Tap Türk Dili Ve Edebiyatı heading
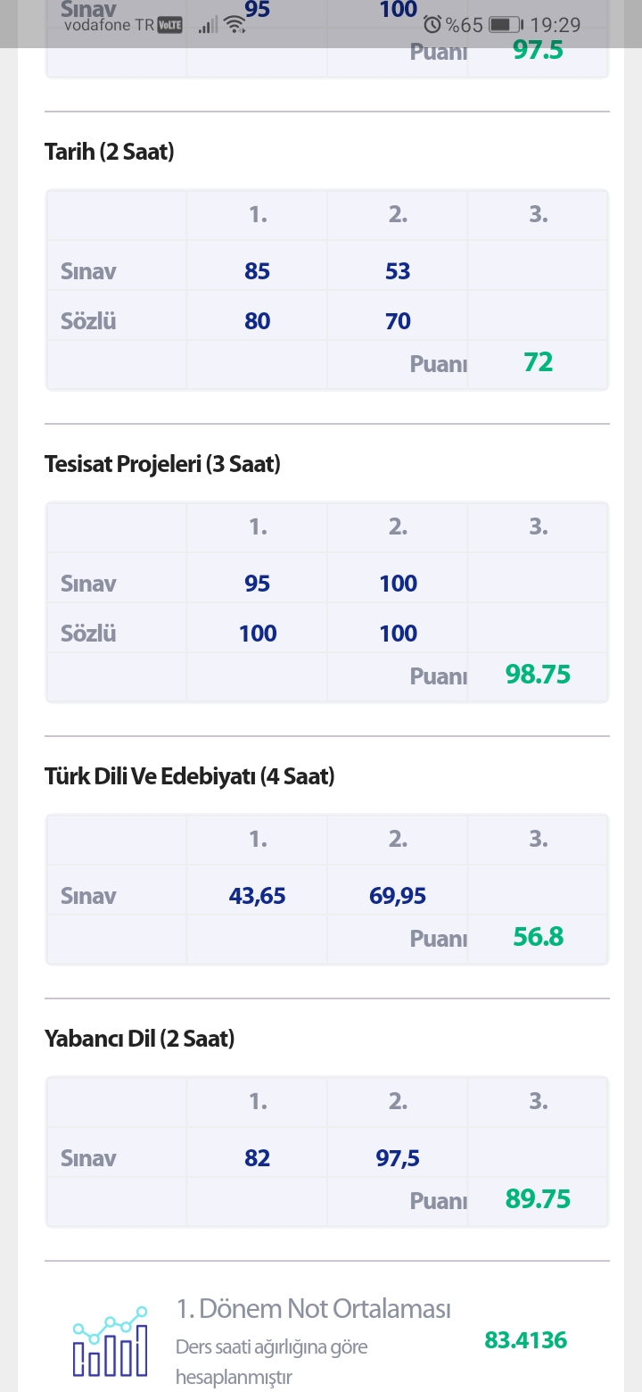The image size is (642, 1392). 190,776
